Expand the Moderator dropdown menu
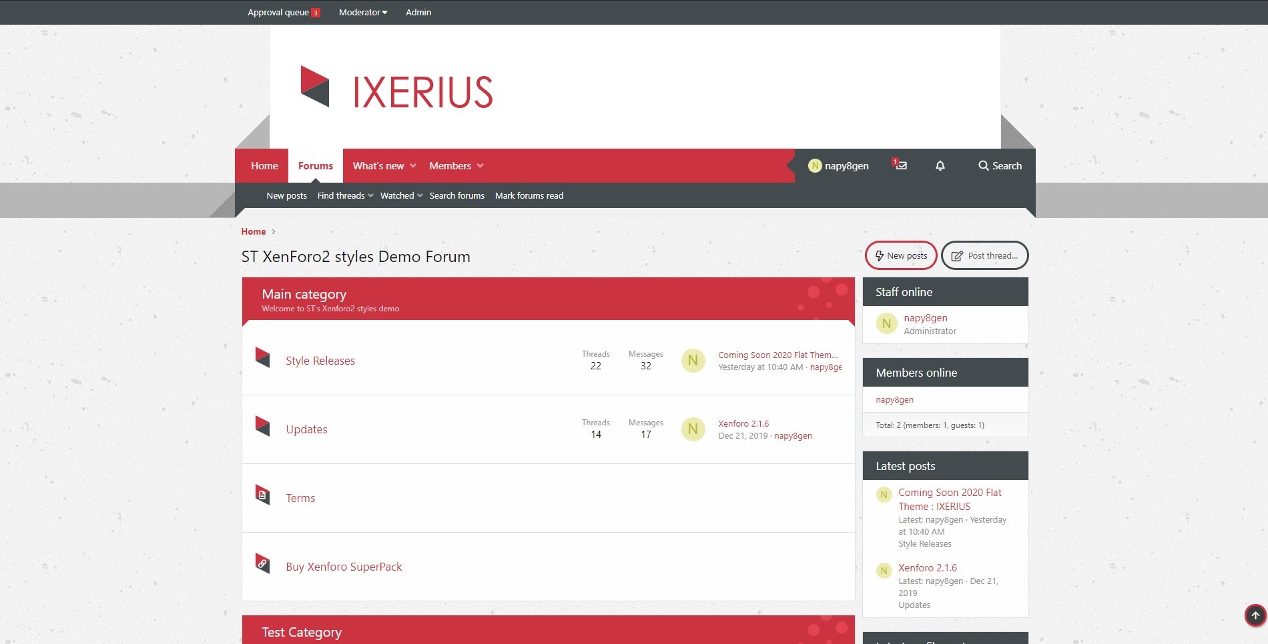 click(x=363, y=12)
